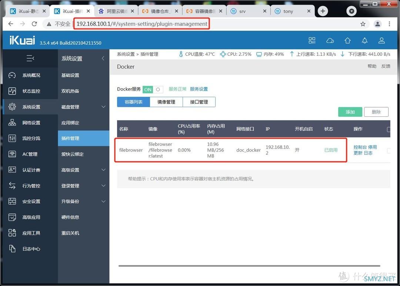Image resolution: width=400 pixels, height=286 pixels.
Task: Click the 删除 button
Action: (x=376, y=112)
